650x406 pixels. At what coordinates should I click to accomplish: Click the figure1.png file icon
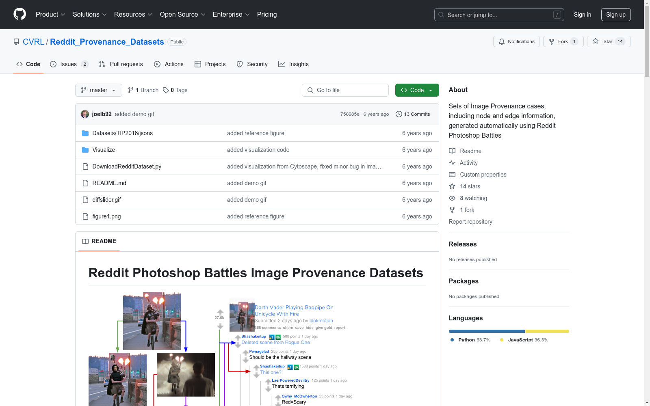coord(85,216)
